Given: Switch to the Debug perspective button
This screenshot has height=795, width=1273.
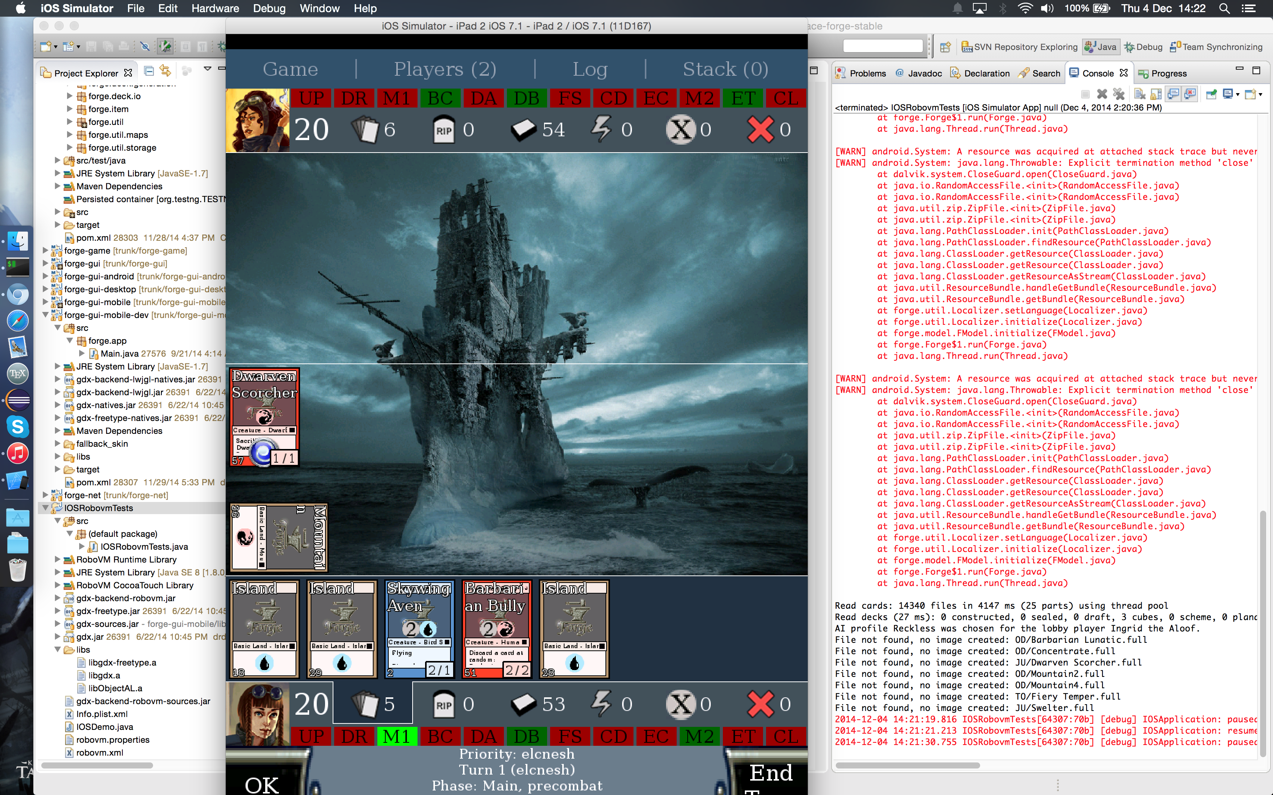Looking at the screenshot, I should pyautogui.click(x=1143, y=47).
